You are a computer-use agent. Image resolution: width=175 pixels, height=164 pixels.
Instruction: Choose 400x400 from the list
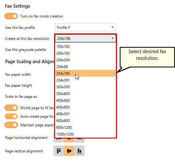[x=86, y=100]
